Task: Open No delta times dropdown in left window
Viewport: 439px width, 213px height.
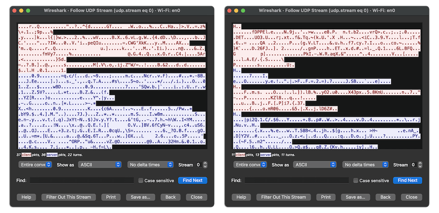Action: pos(151,165)
